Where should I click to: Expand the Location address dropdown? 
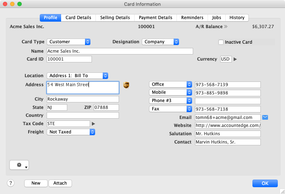(x=77, y=76)
